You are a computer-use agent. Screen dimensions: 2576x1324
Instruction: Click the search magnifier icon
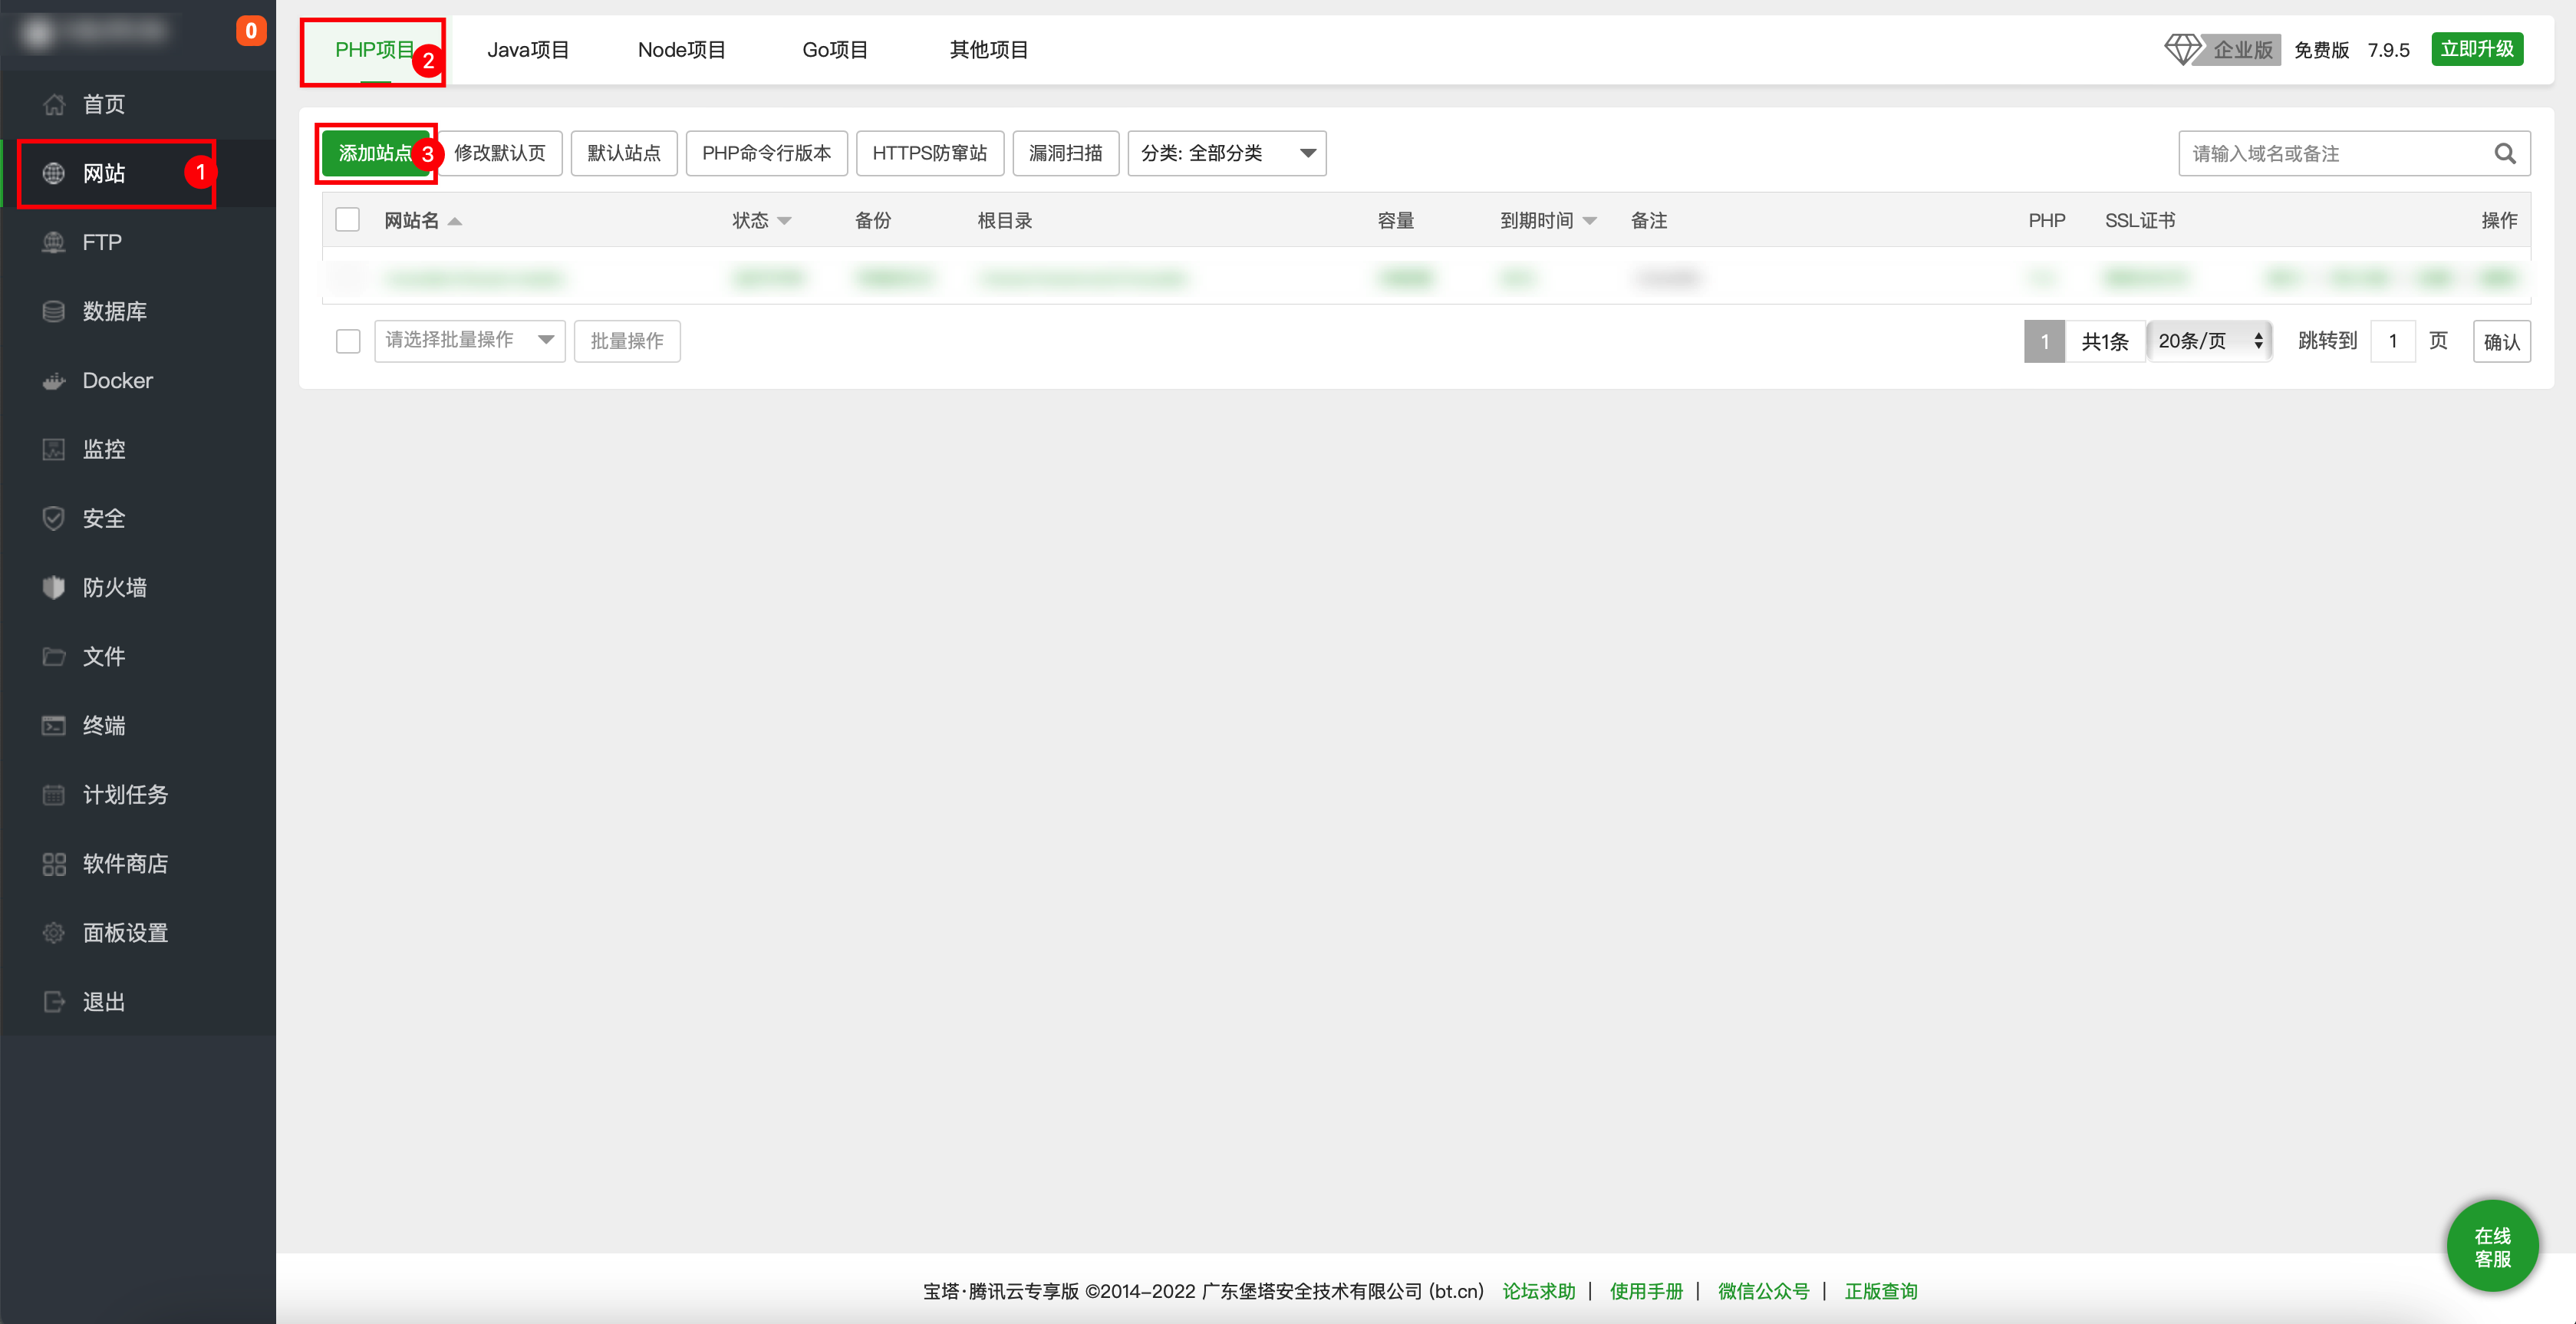point(2504,154)
